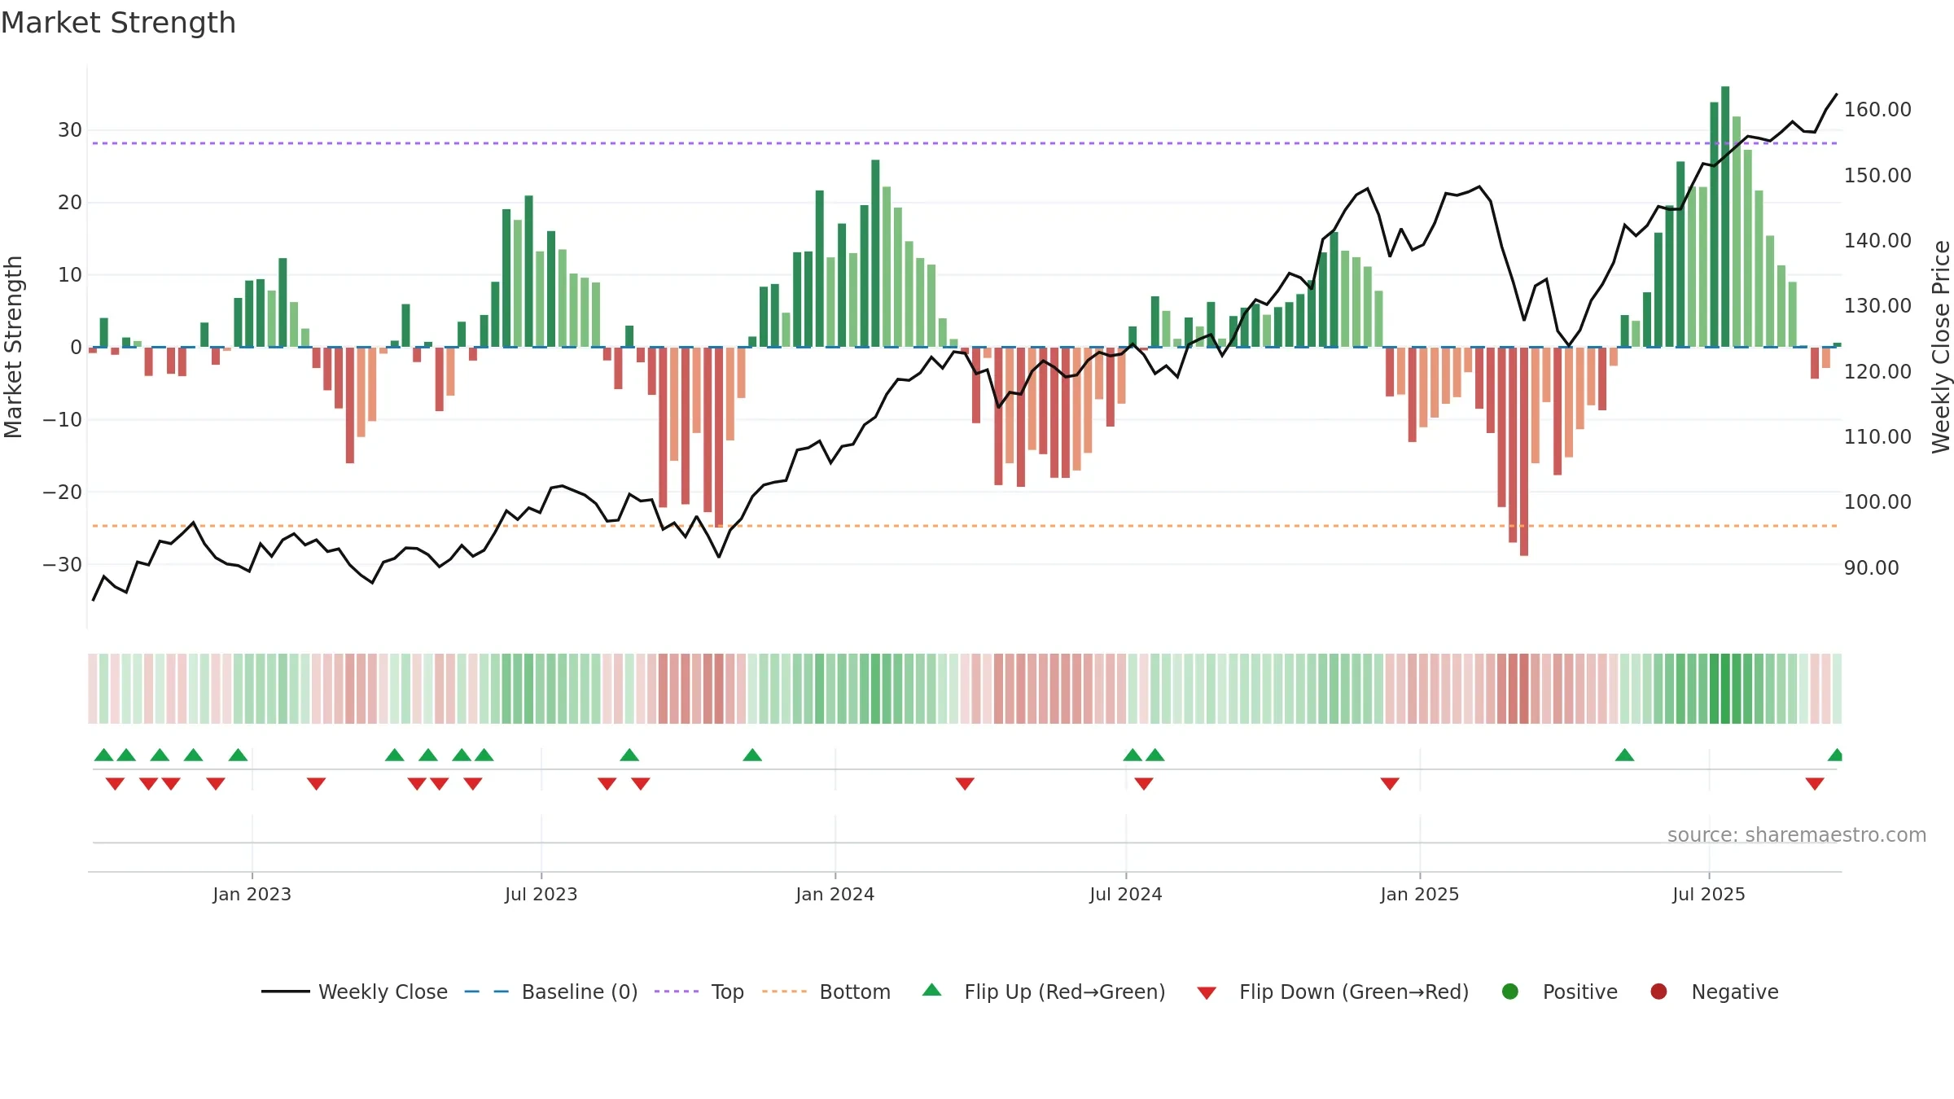This screenshot has height=1099, width=1954.
Task: Click the 120.00 price tick on right axis
Action: (x=1877, y=371)
